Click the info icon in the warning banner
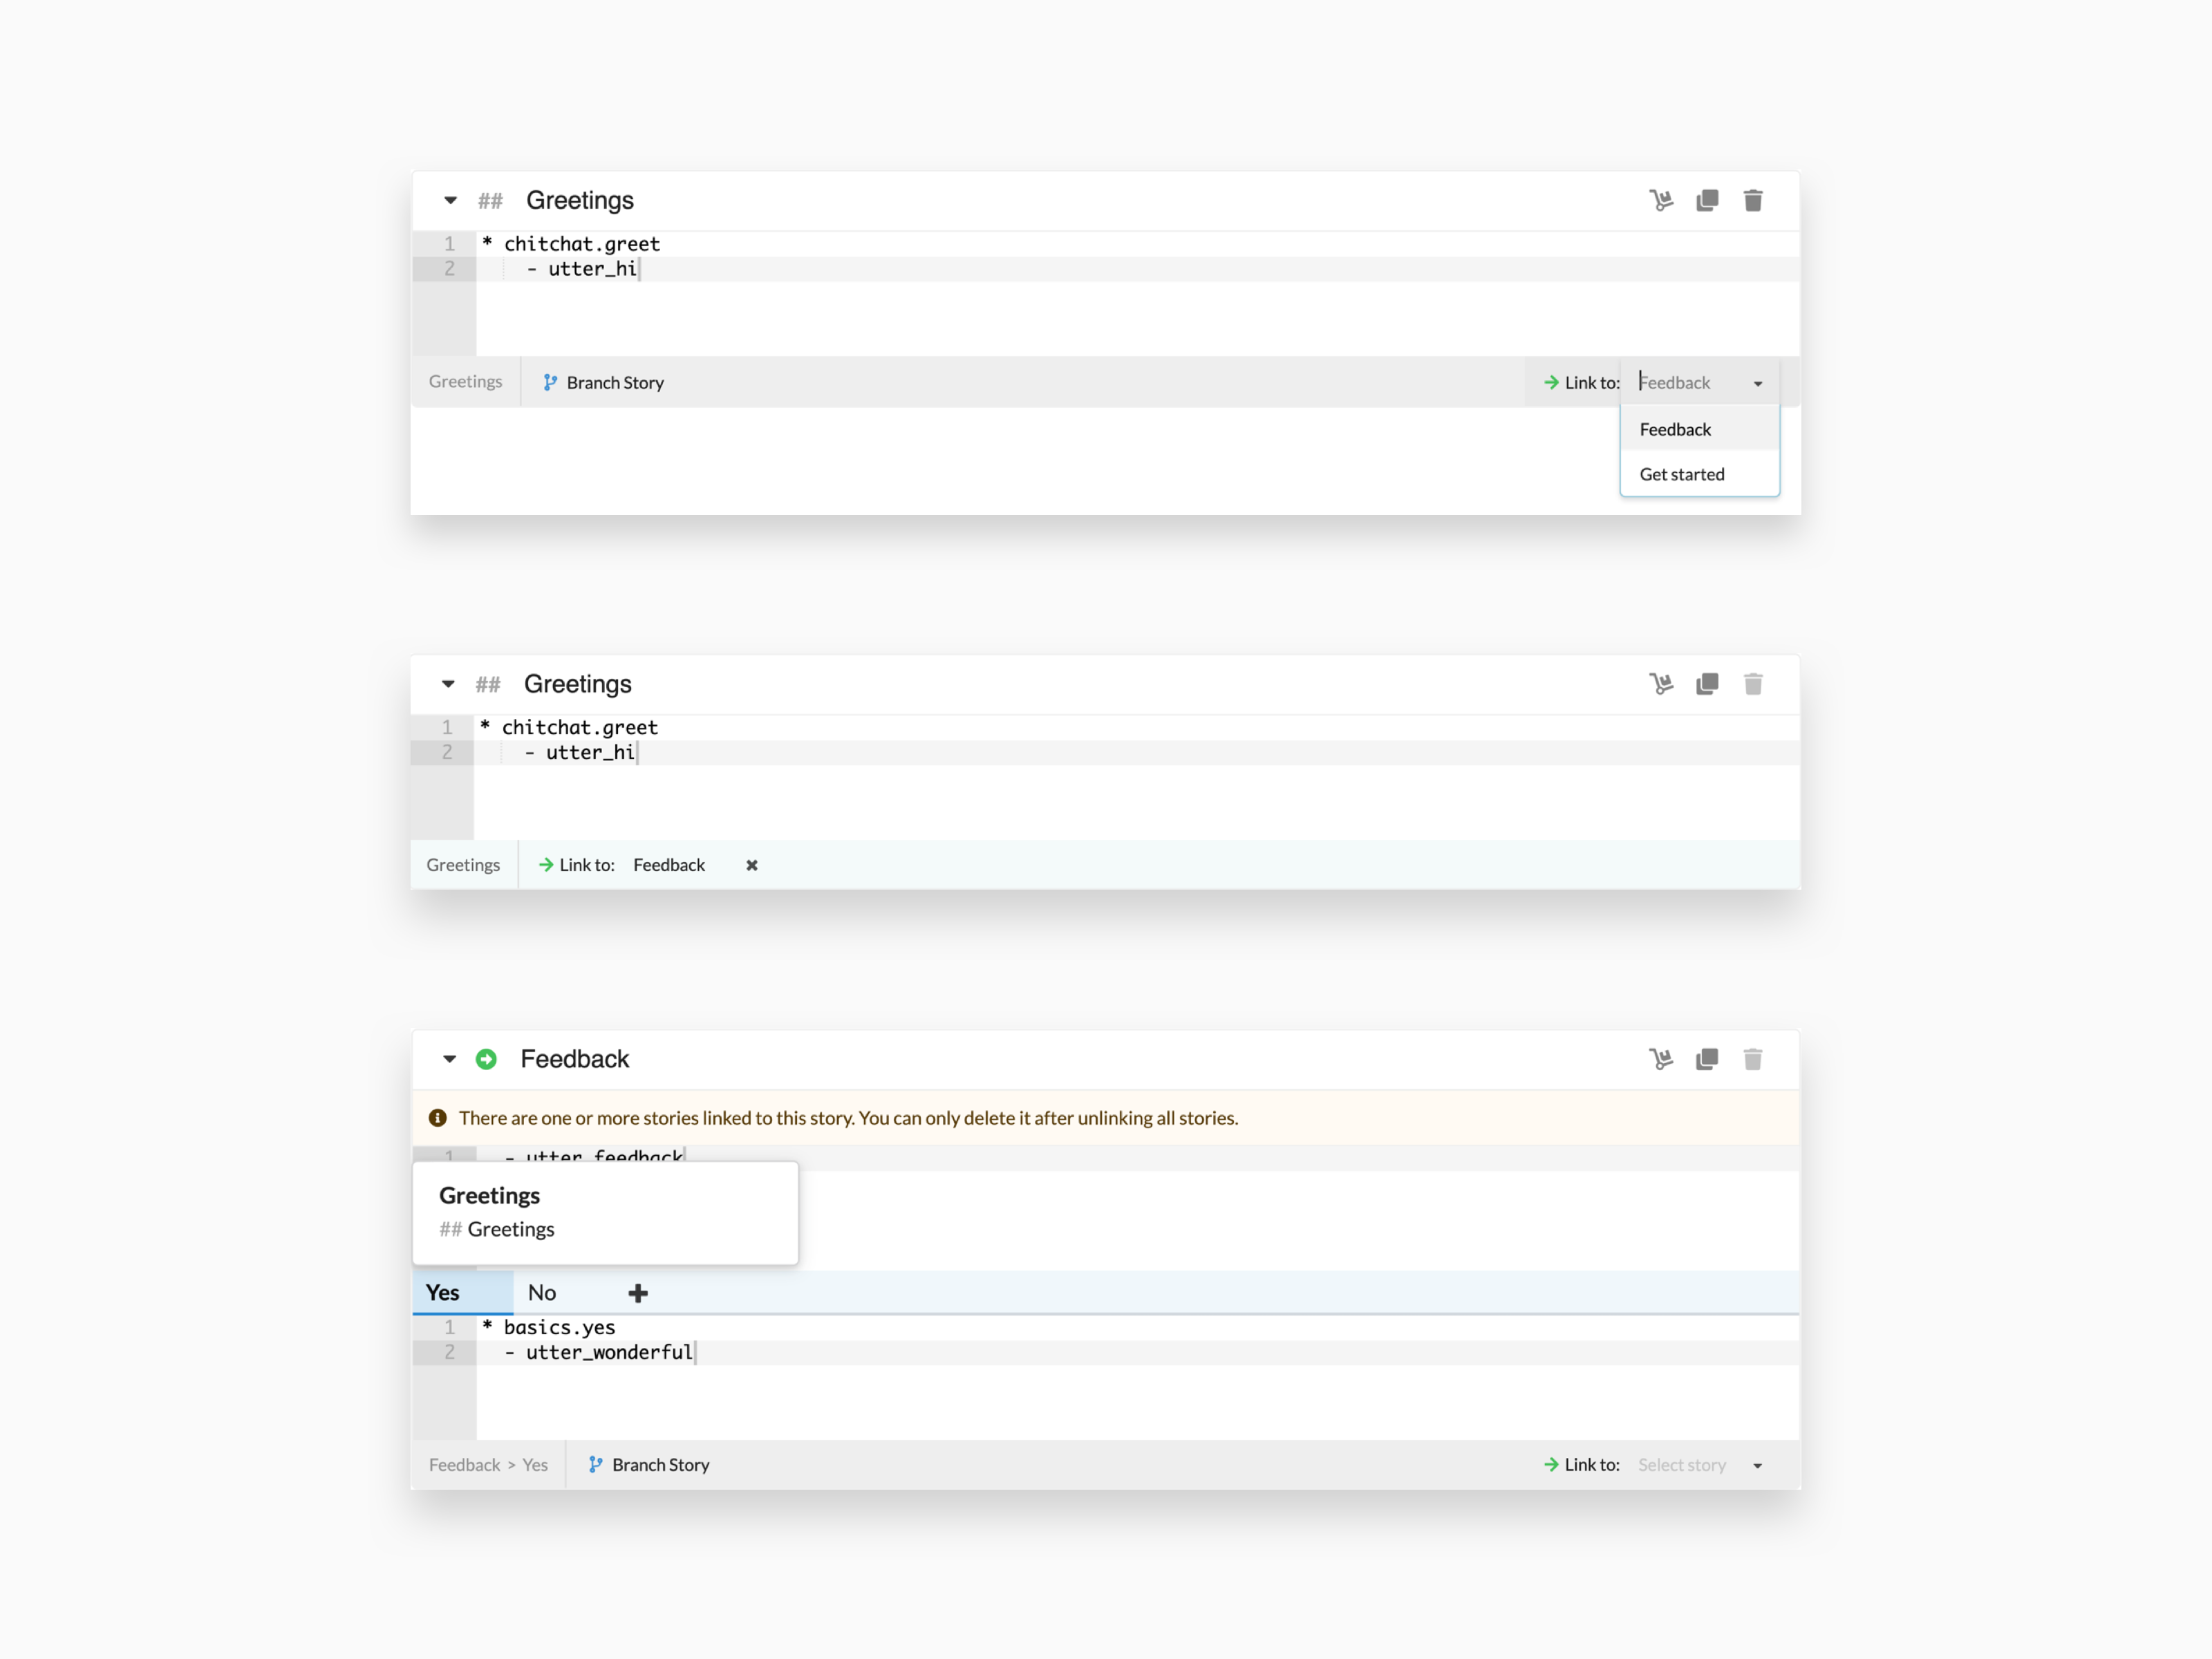 pos(438,1118)
